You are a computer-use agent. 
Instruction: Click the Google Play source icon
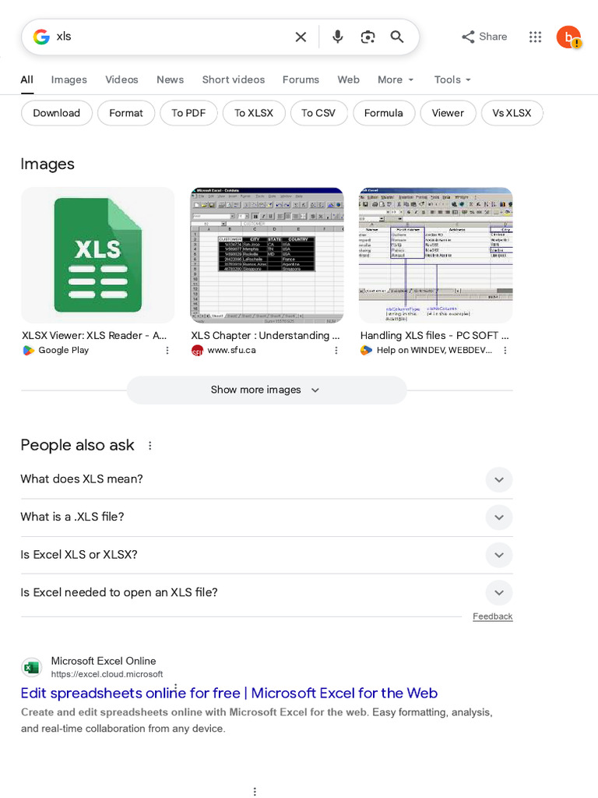29,350
